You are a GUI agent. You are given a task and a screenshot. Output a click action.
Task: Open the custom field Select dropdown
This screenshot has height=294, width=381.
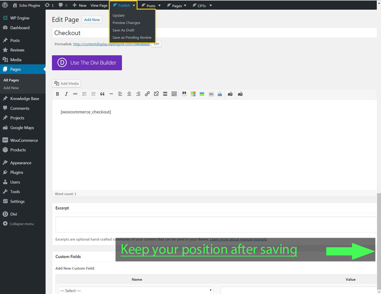(136, 290)
